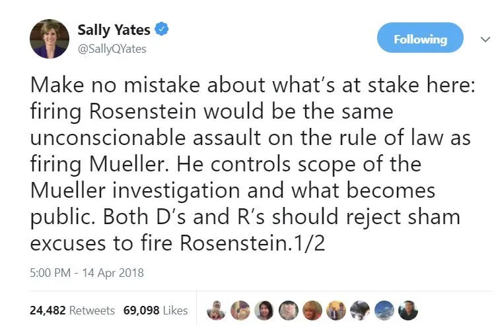Open the 5:00 PM - 14 Apr 2018 timestamp
Viewport: 496px width, 325px height.
tap(87, 272)
